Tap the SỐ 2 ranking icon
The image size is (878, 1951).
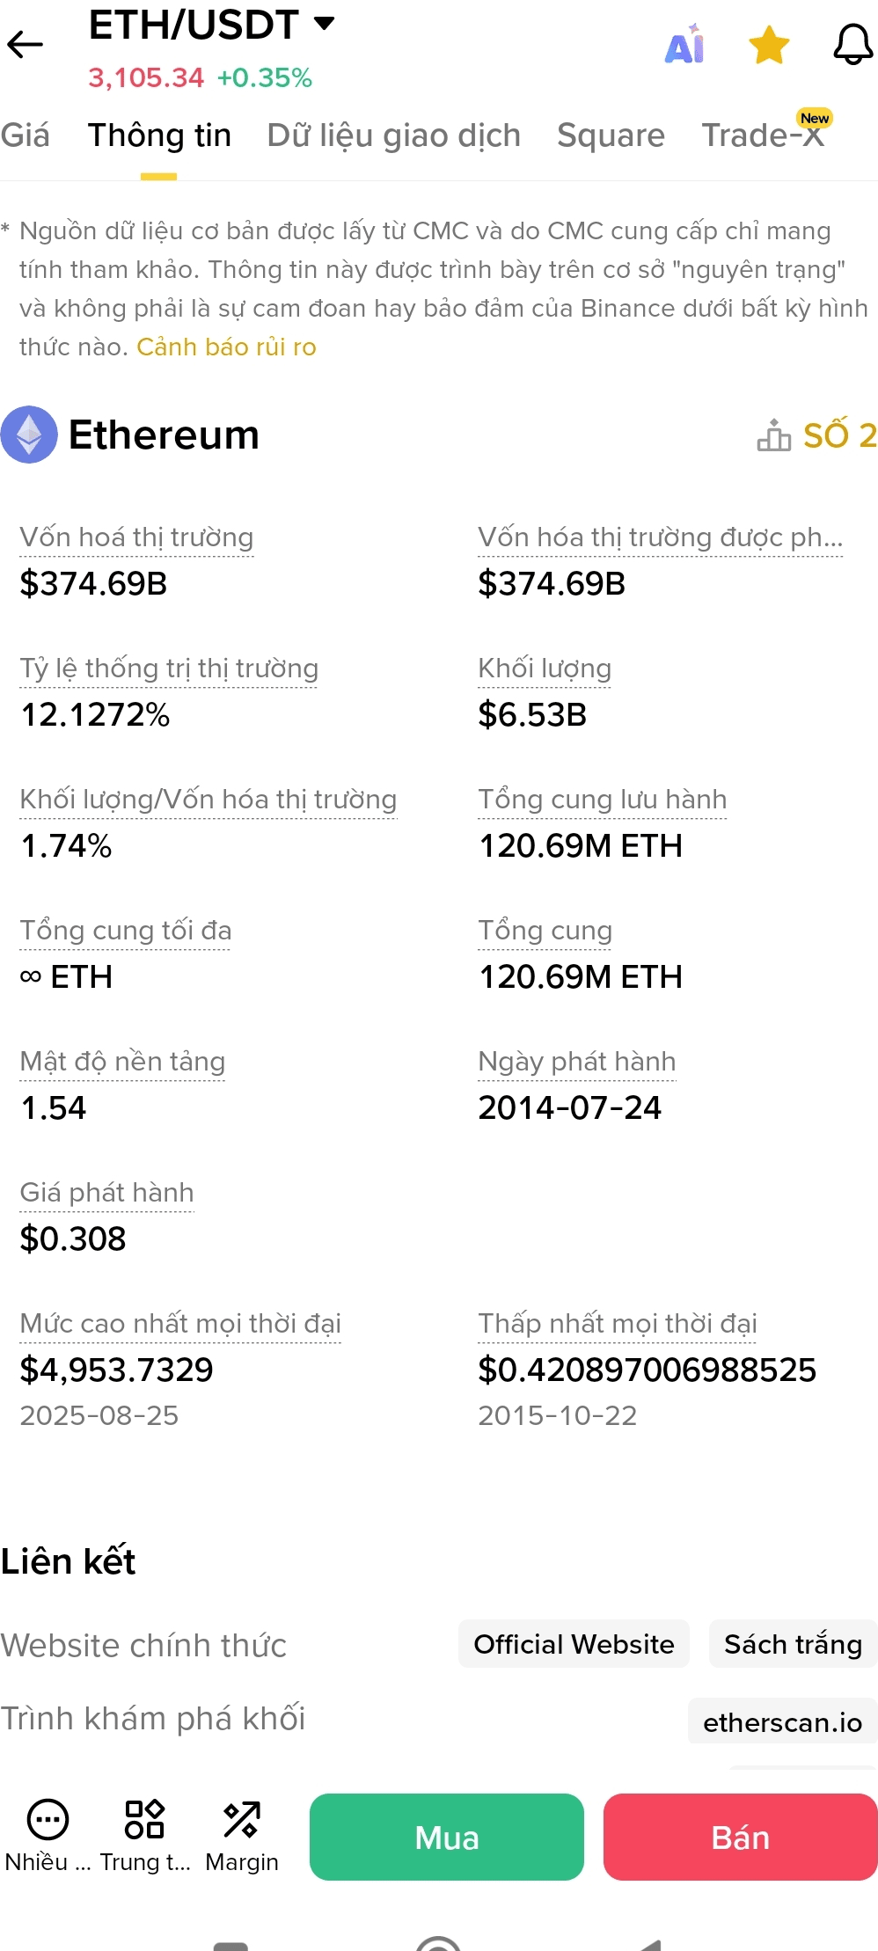pyautogui.click(x=774, y=435)
